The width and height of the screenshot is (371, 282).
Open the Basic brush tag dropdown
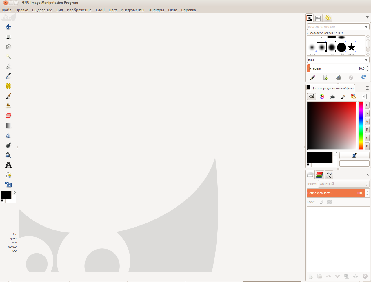click(x=338, y=60)
